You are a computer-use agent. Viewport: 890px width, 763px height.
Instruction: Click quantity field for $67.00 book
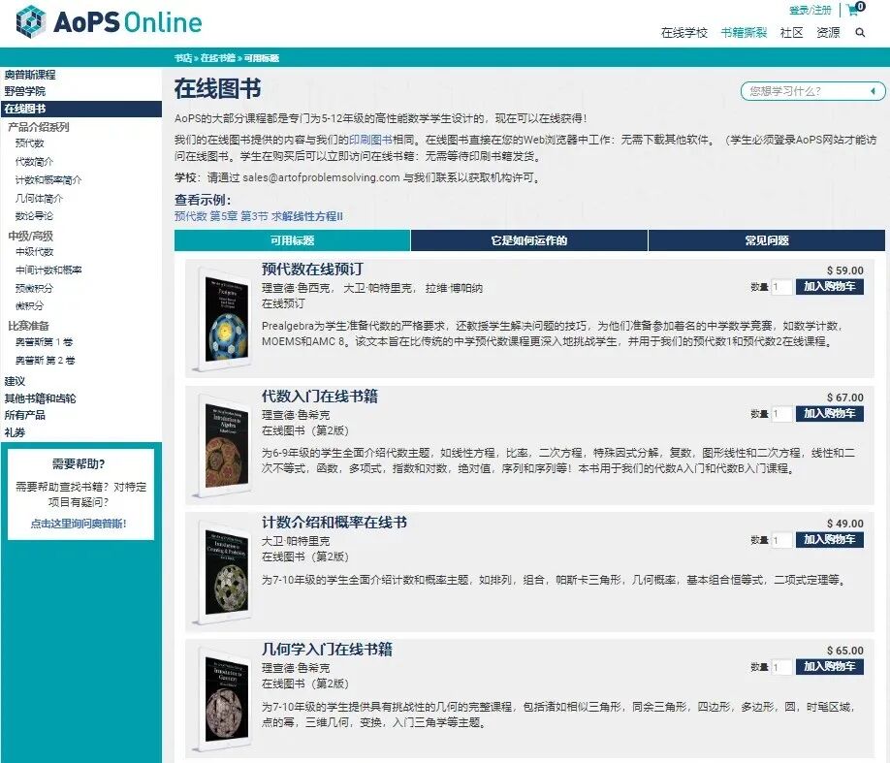781,414
